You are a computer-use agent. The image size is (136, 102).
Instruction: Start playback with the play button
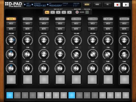(126, 5)
